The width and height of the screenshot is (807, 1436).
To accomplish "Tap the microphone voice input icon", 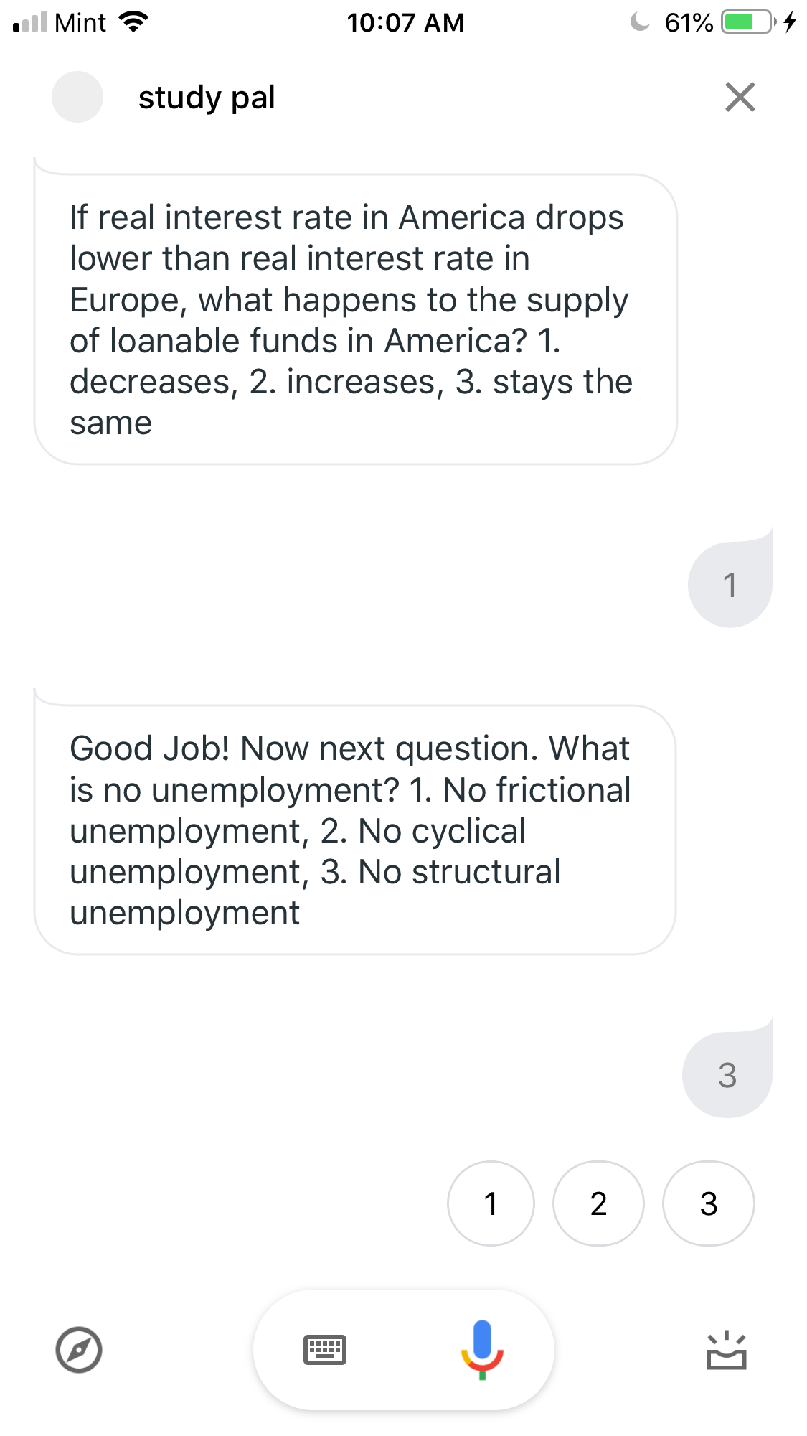I will [x=482, y=1349].
